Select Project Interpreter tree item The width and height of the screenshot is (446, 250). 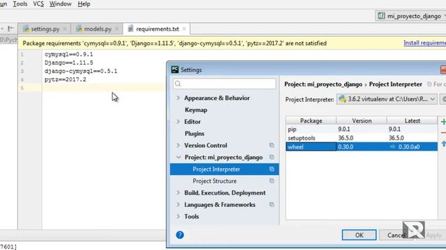pos(224,169)
